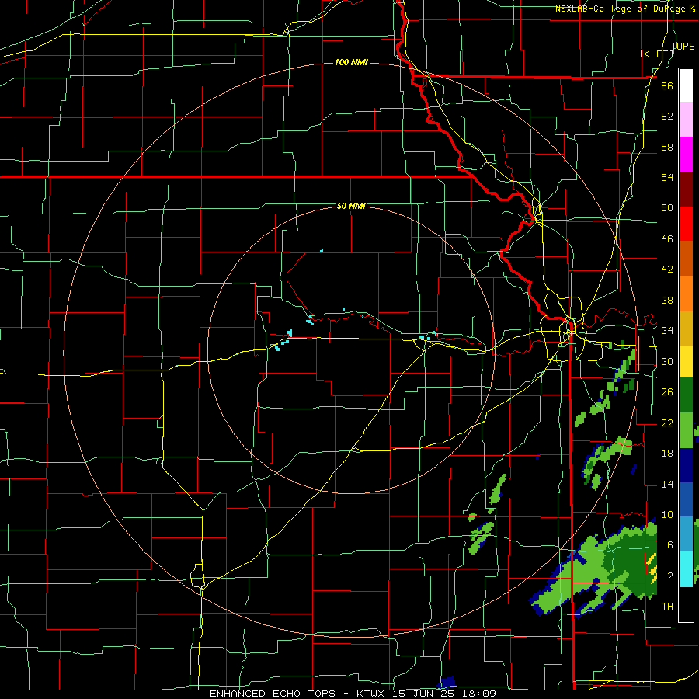699x699 pixels.
Task: Click the '30' legend value
Action: (x=667, y=361)
